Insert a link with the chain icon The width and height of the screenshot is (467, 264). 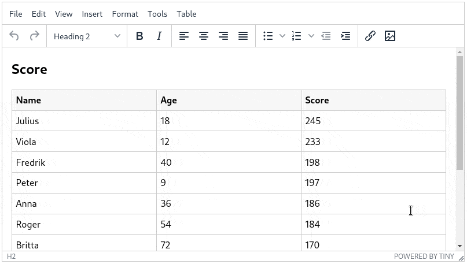pyautogui.click(x=370, y=36)
